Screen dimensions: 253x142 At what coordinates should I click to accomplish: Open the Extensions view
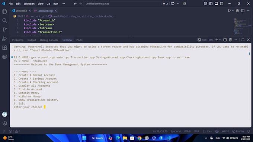pyautogui.click(x=5, y=47)
